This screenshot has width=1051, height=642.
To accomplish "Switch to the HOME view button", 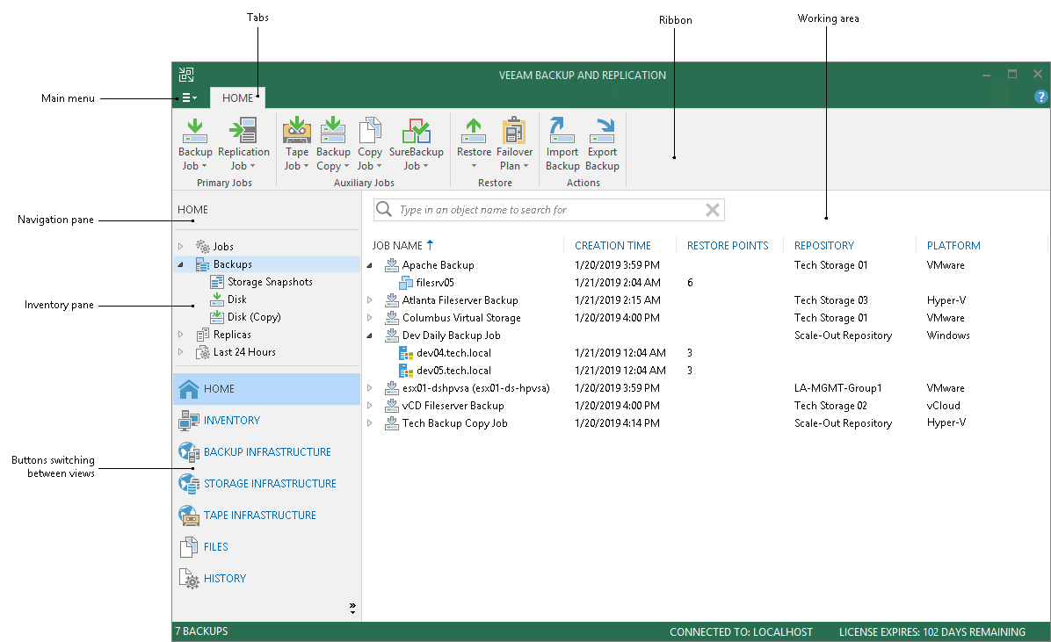I will click(x=267, y=389).
